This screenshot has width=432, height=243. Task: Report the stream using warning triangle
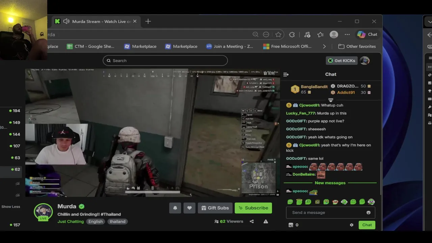pos(266,221)
